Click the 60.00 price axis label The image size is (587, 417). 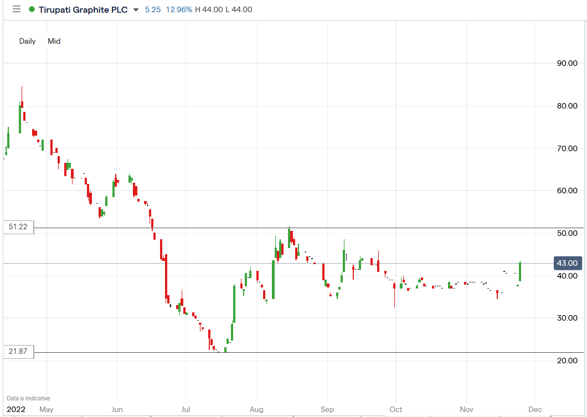pyautogui.click(x=567, y=191)
